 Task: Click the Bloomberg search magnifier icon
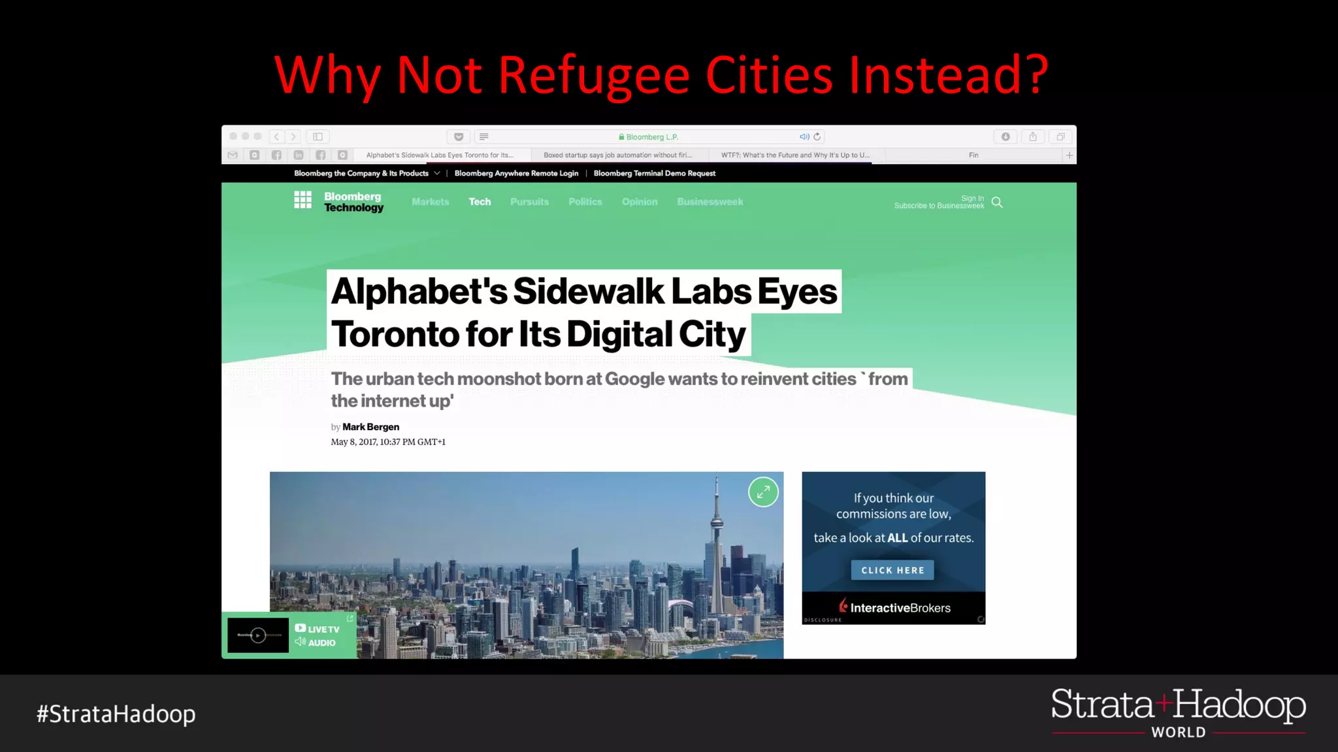(x=997, y=202)
